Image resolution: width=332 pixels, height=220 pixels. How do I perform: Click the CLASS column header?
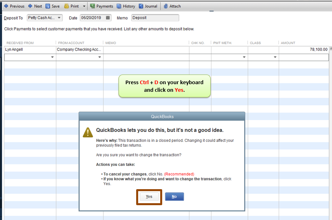pos(256,43)
